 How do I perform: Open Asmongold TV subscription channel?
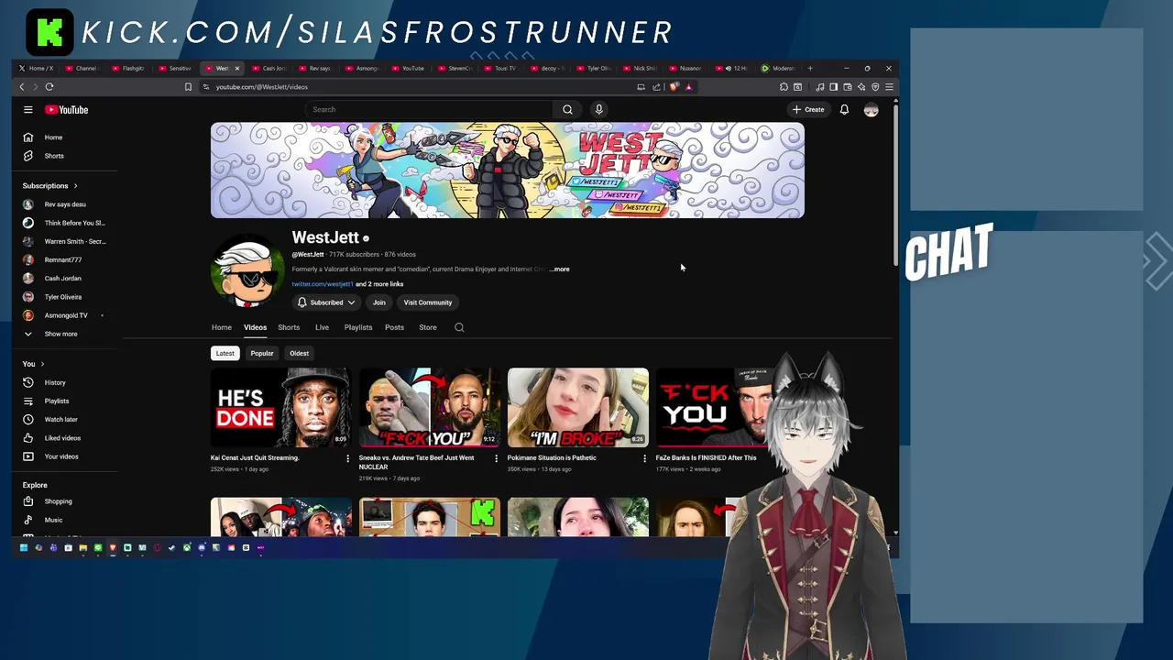tap(63, 315)
